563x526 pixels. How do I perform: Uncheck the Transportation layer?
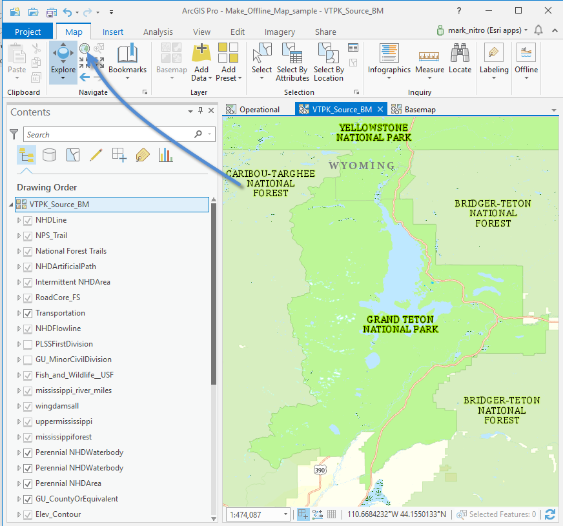(x=28, y=313)
